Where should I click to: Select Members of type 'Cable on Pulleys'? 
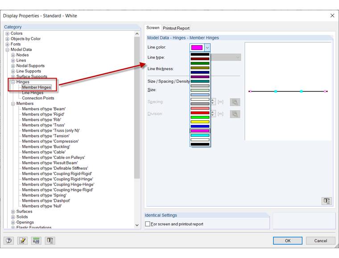(54, 158)
